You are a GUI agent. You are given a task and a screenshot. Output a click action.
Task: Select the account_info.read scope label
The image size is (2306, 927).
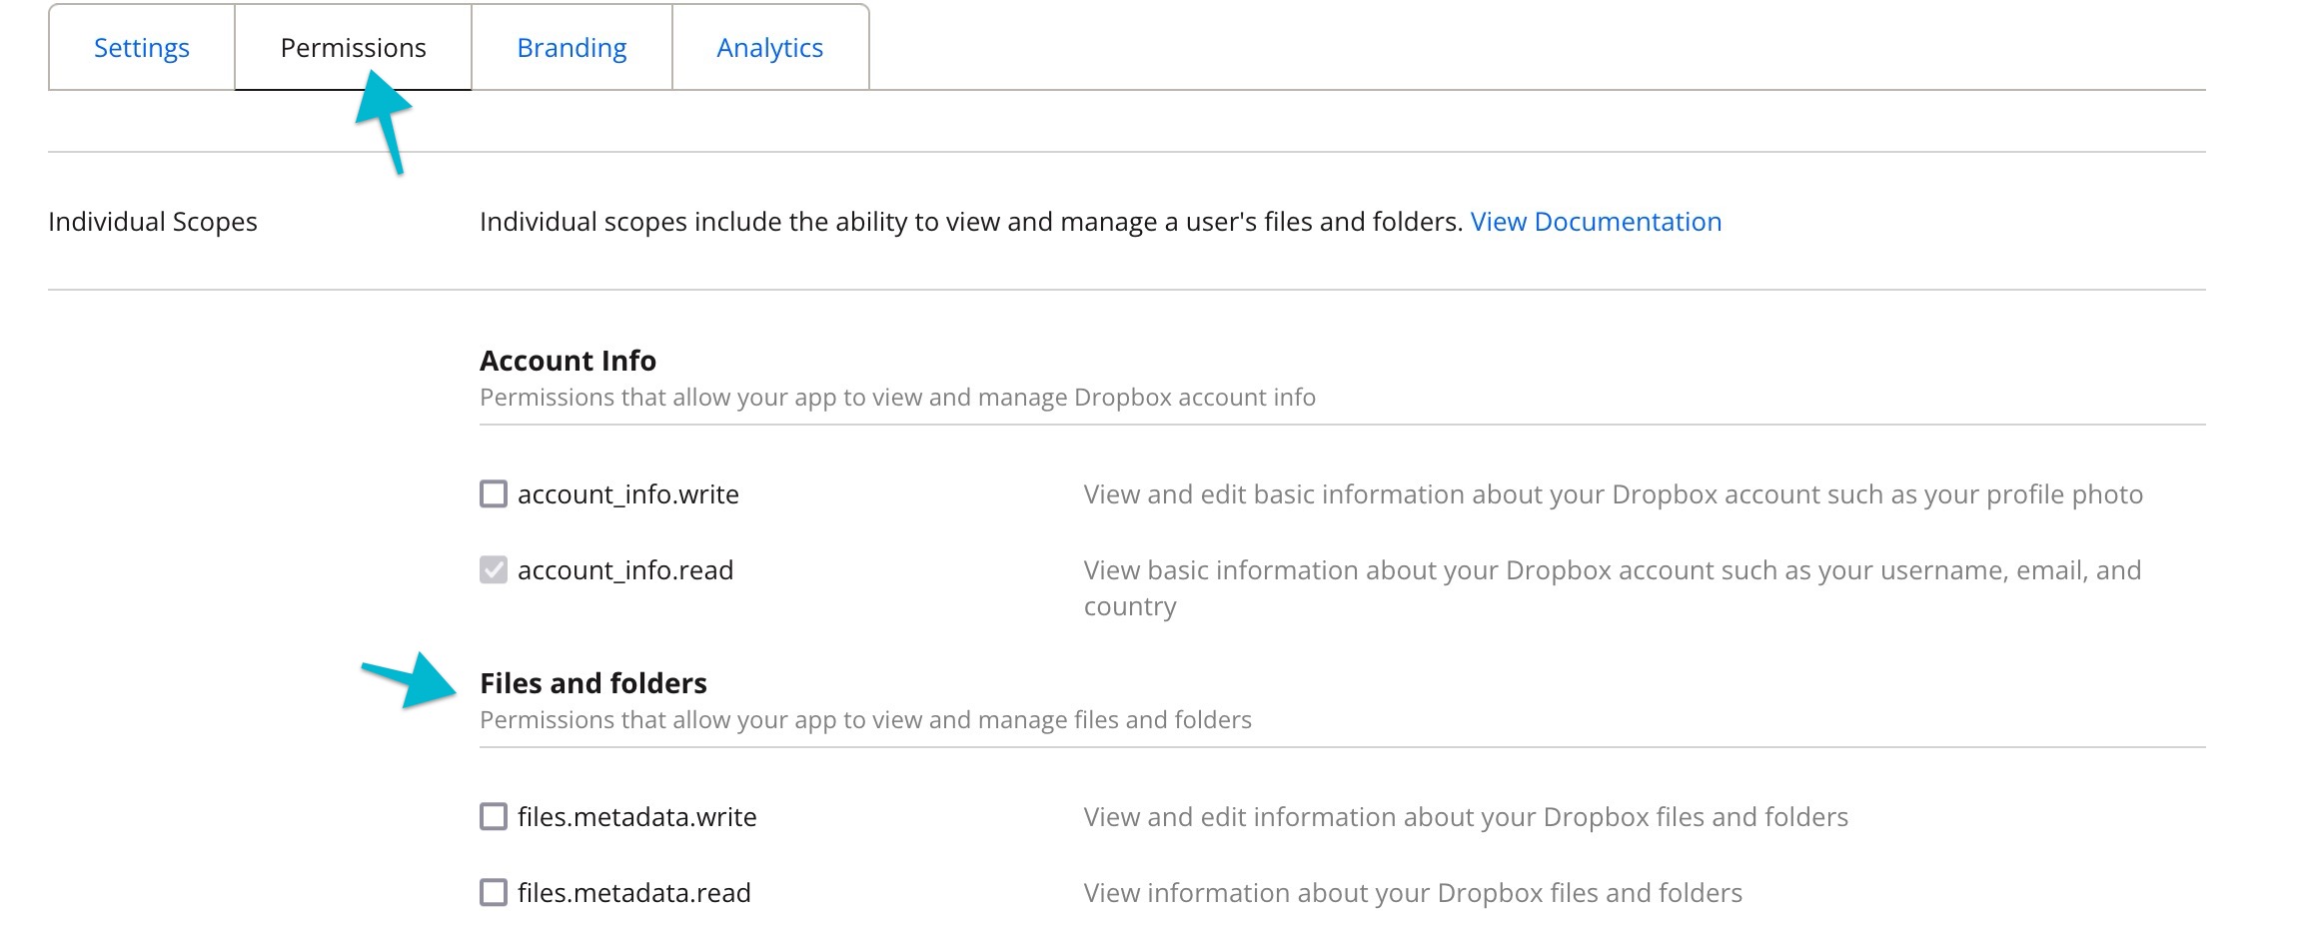(625, 569)
